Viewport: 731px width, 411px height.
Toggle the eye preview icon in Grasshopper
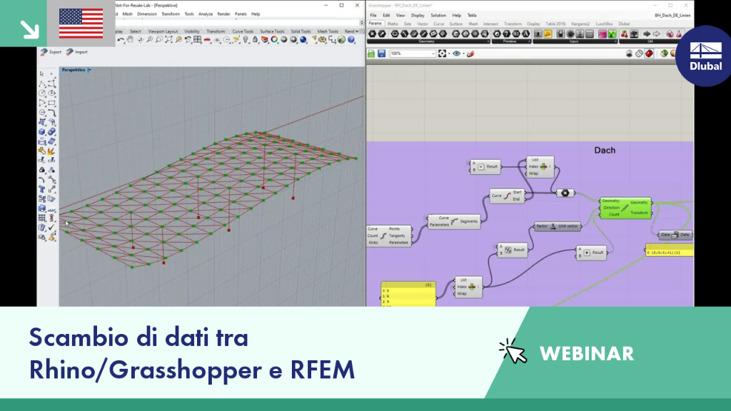coord(456,54)
